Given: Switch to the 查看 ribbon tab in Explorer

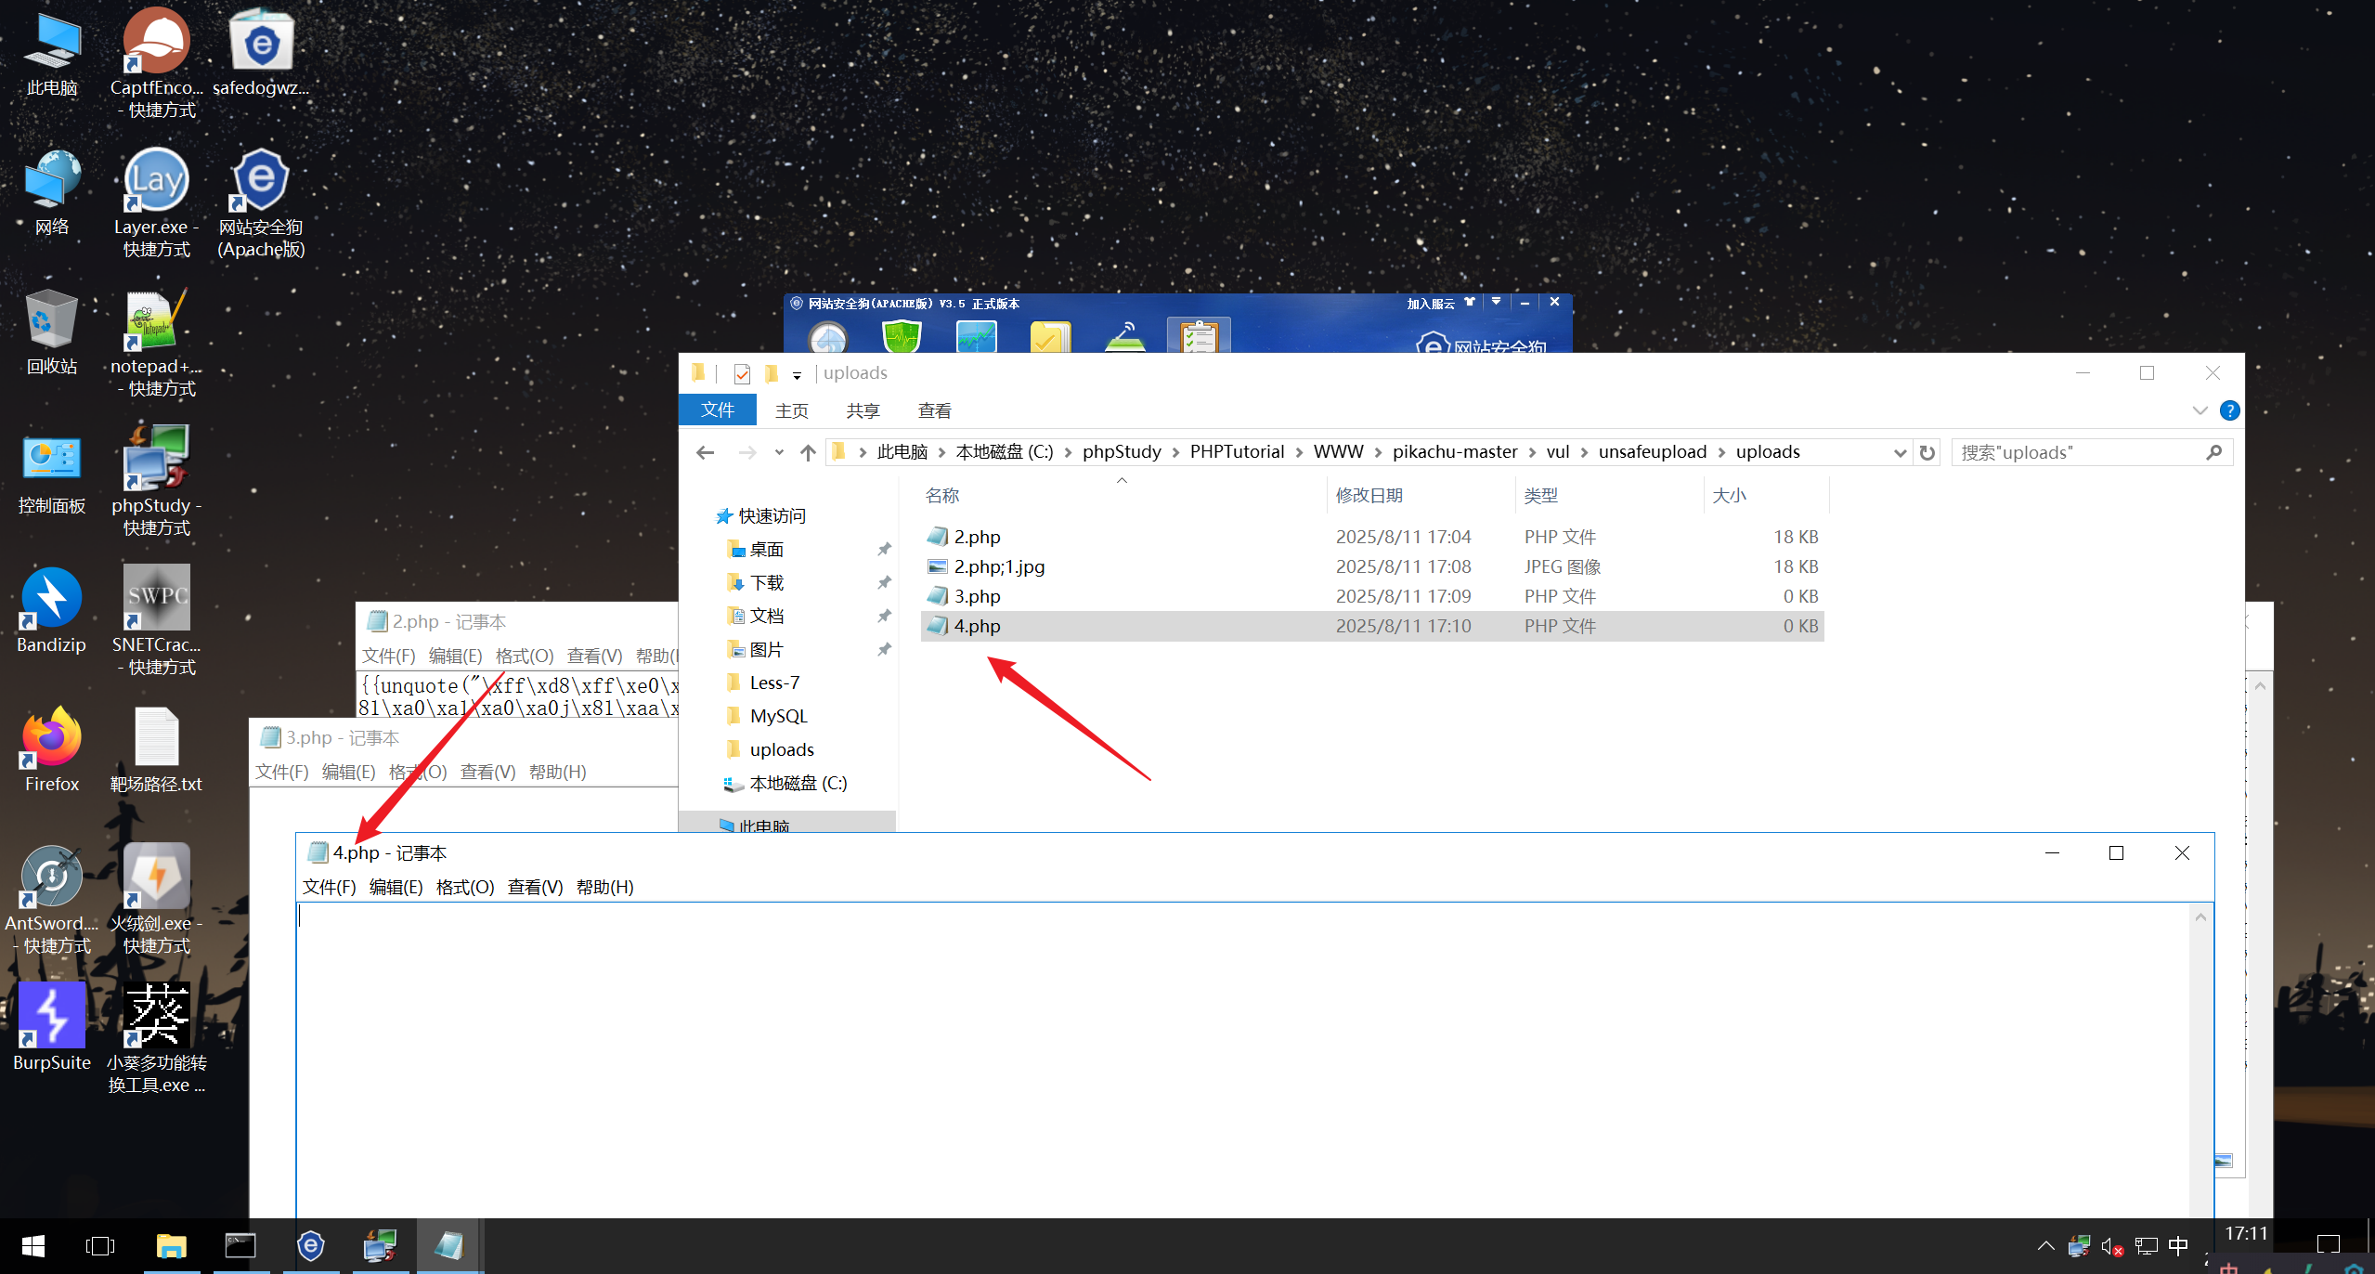Looking at the screenshot, I should coord(934,410).
